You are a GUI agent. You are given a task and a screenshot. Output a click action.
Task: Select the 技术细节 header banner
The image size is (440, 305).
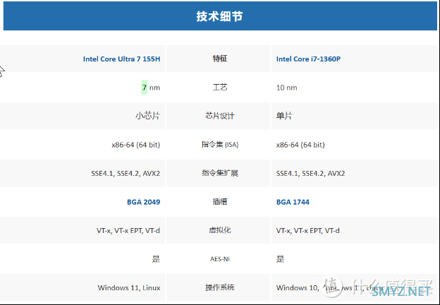pos(220,16)
